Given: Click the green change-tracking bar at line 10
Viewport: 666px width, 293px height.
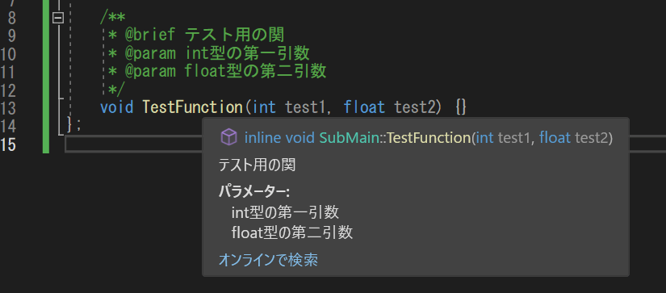Looking at the screenshot, I should point(46,53).
